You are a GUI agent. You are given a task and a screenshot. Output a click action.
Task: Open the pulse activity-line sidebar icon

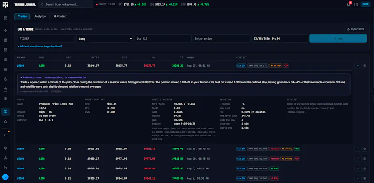pos(5,88)
